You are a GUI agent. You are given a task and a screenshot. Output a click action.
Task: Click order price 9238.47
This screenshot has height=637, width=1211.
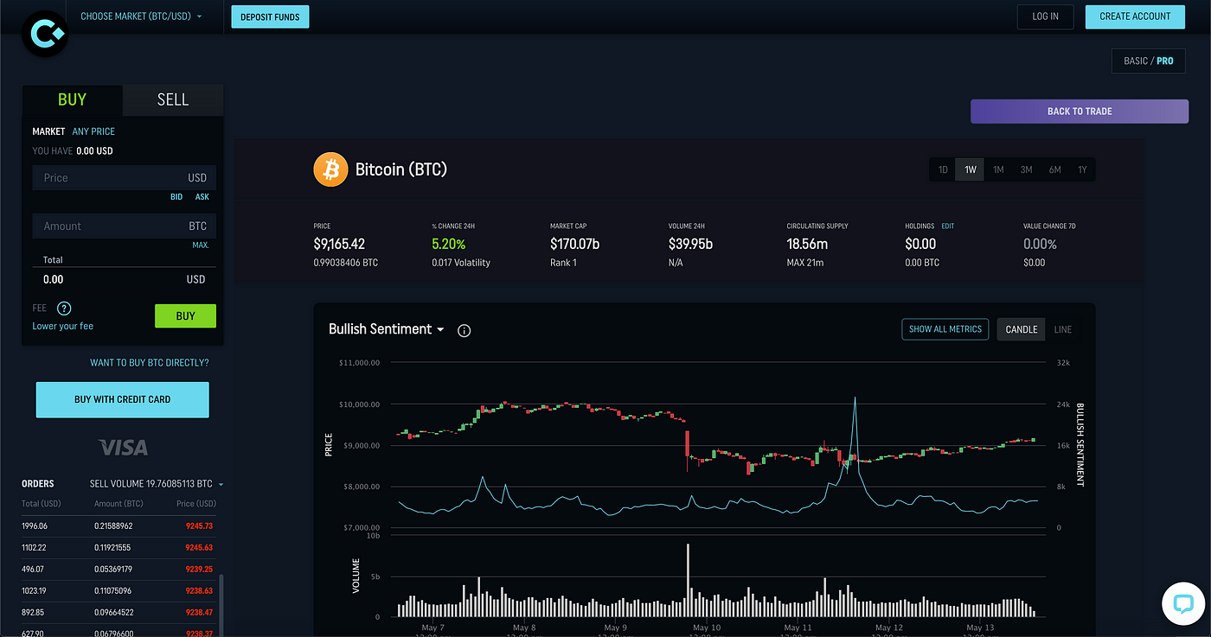point(198,613)
